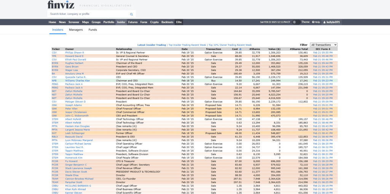Open the BA ticker link

pyautogui.click(x=53, y=74)
